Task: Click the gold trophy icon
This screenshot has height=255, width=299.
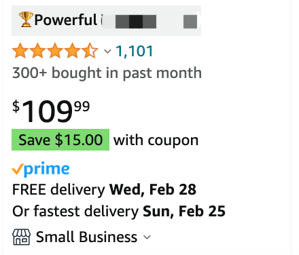Action: [26, 20]
